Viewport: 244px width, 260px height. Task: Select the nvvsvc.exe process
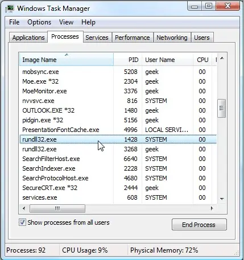[118, 101]
